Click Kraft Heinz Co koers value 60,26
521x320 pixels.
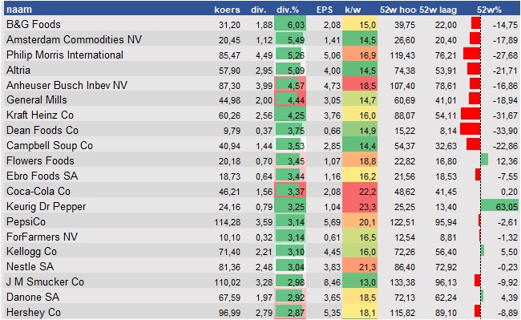(x=229, y=115)
